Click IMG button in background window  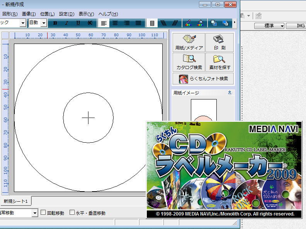pyautogui.click(x=296, y=26)
